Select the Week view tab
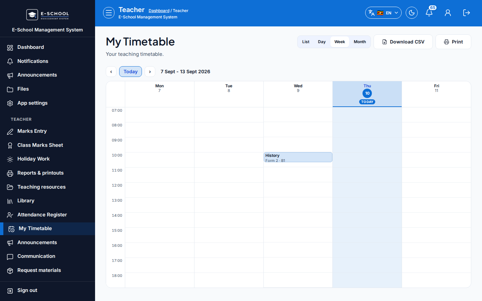This screenshot has height=301, width=482. tap(340, 42)
